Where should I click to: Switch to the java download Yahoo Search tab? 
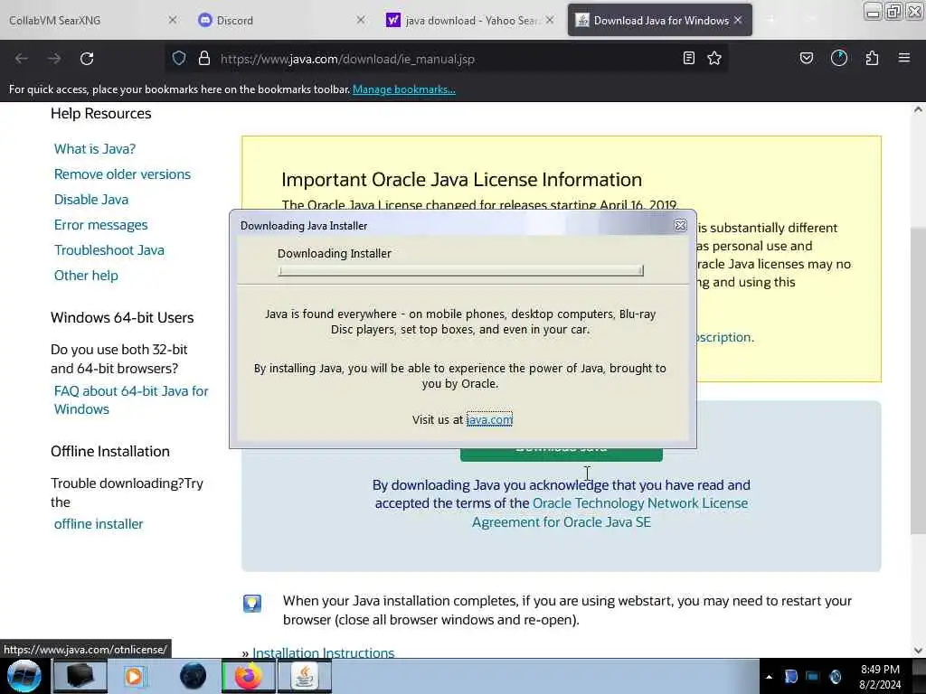(x=471, y=20)
